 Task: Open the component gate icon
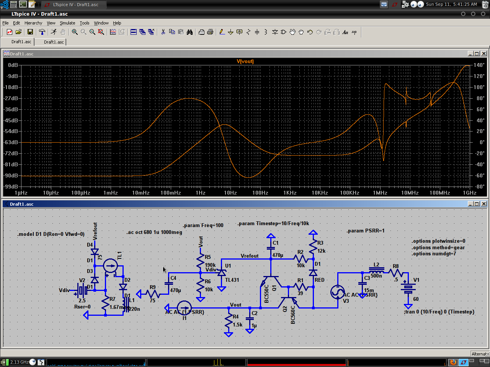tap(284, 32)
